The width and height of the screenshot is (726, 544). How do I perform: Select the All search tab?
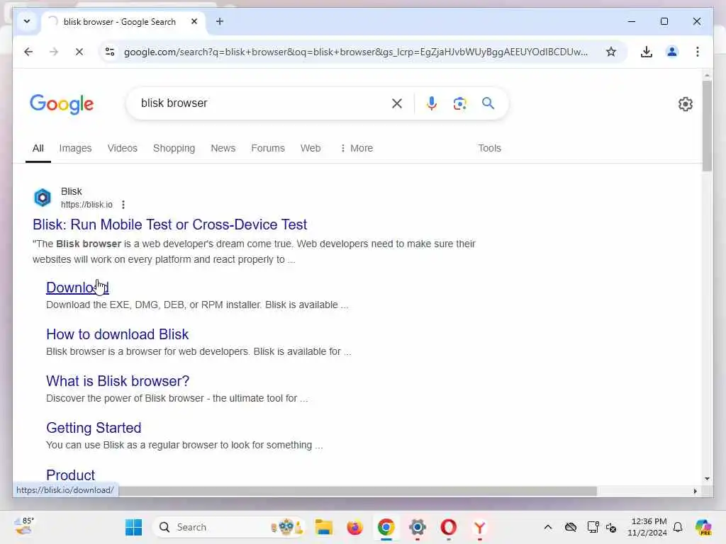point(38,148)
